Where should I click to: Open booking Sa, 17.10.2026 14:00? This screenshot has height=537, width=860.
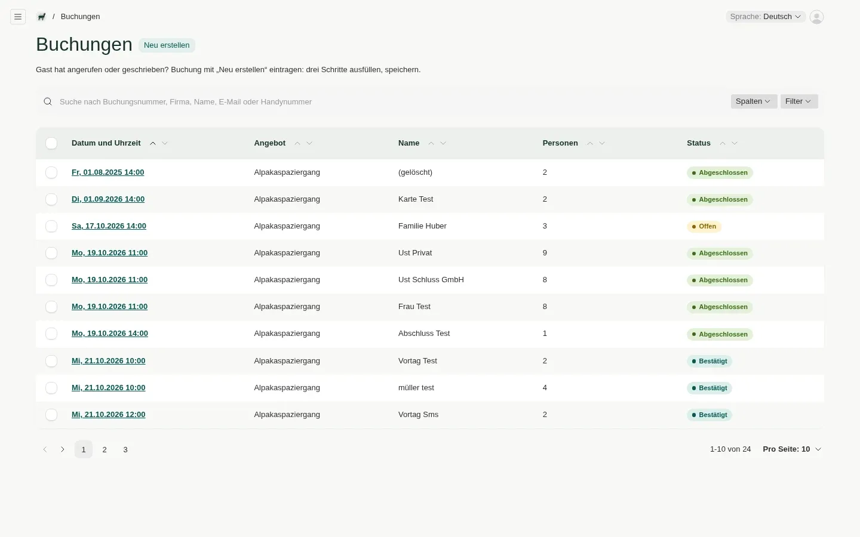pos(109,226)
